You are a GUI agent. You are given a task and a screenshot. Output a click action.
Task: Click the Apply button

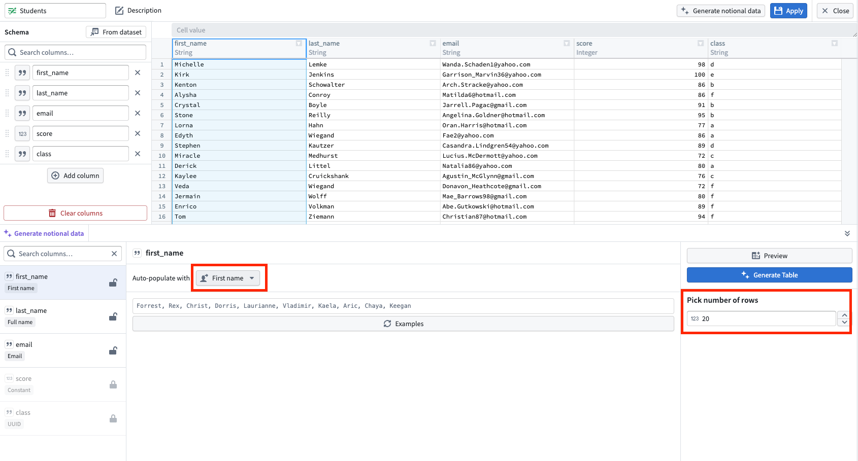tap(788, 11)
